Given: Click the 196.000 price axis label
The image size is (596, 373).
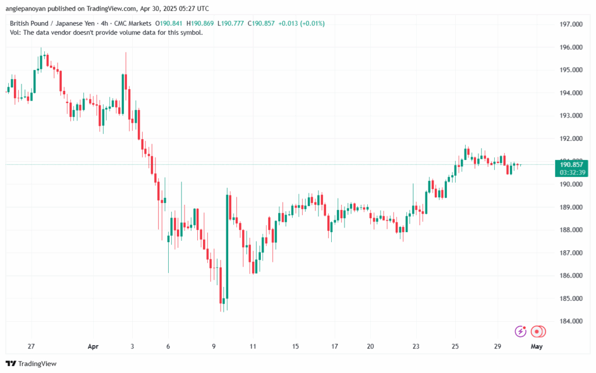Looking at the screenshot, I should pos(571,48).
